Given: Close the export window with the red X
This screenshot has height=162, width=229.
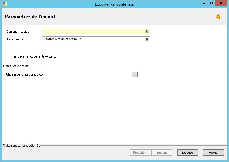Looking at the screenshot, I should click(221, 3).
